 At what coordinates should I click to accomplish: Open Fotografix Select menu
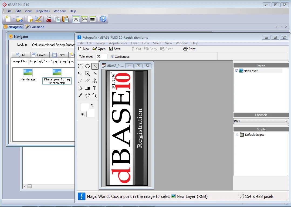point(157,43)
